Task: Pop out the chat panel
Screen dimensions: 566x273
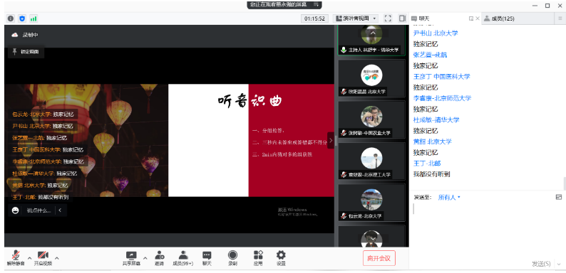Action: [x=470, y=18]
